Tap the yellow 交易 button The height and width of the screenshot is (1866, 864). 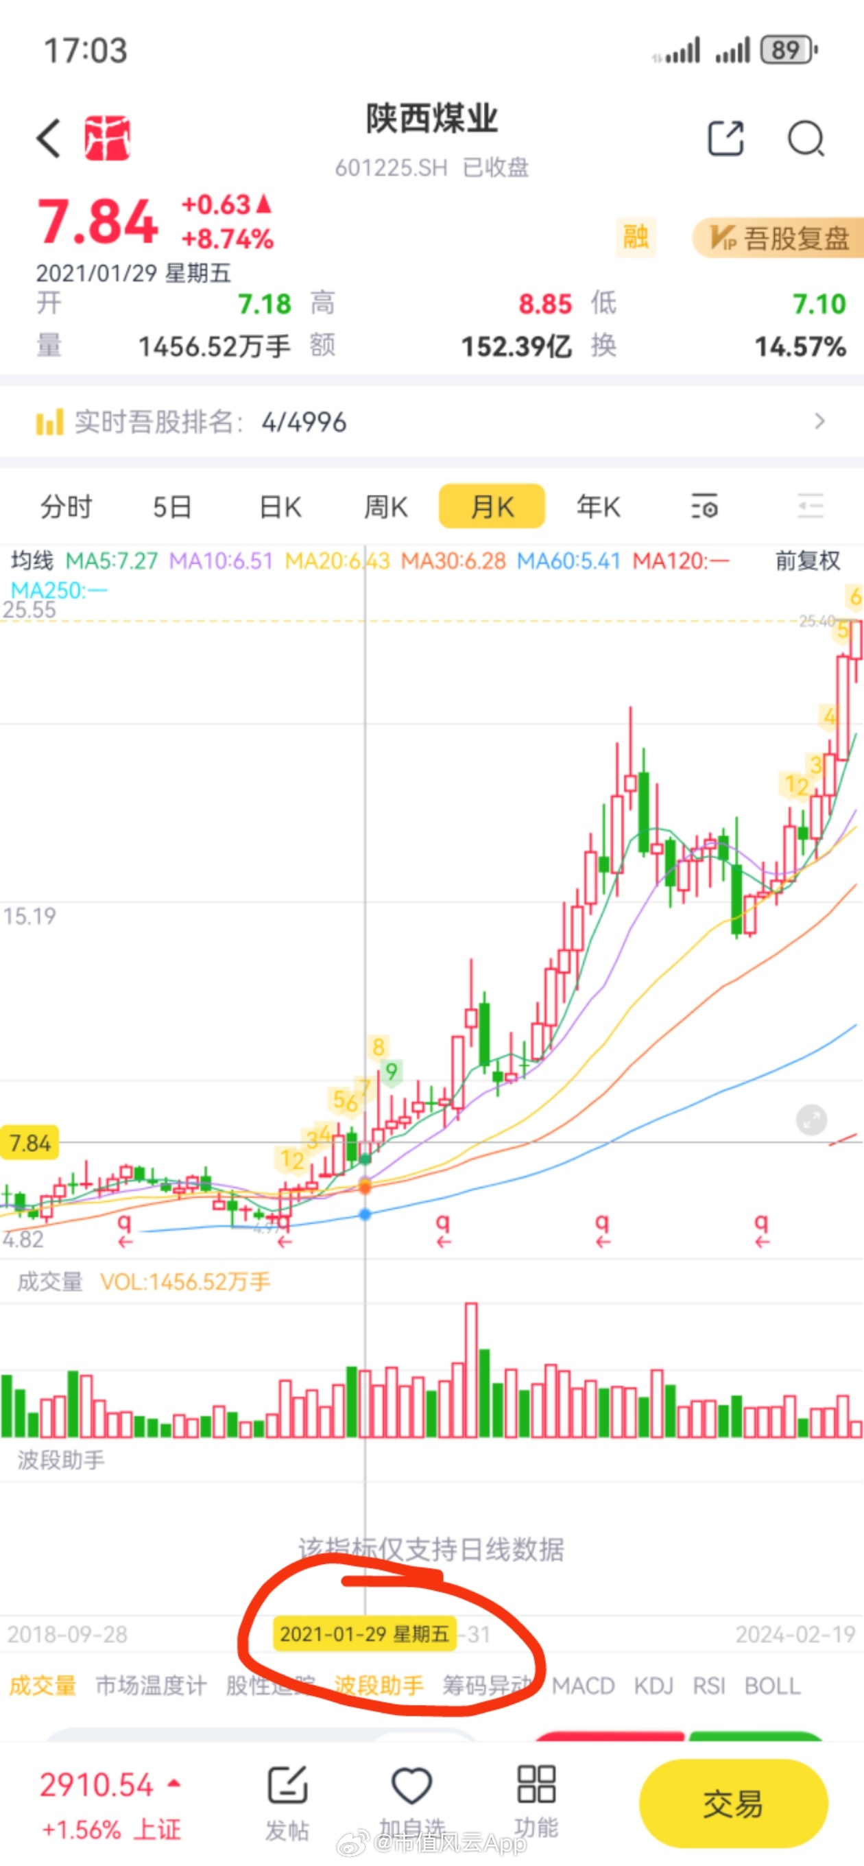[733, 1804]
